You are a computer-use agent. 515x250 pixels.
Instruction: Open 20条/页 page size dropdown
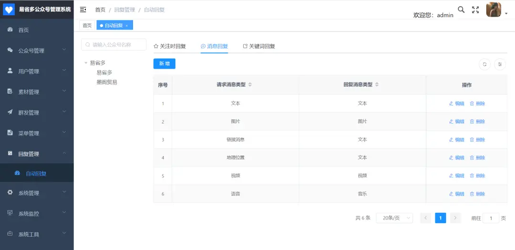click(x=394, y=218)
